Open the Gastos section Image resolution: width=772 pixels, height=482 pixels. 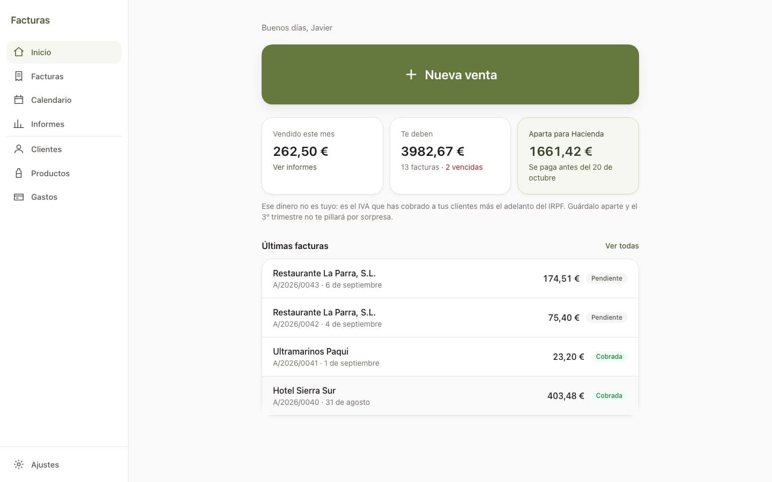coord(64,197)
